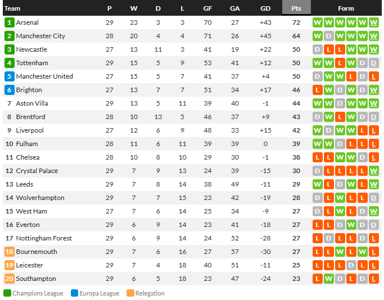Open the Manchester City team link

[x=40, y=36]
